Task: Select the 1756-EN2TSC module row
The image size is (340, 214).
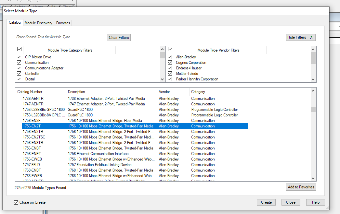Action: tap(135, 137)
